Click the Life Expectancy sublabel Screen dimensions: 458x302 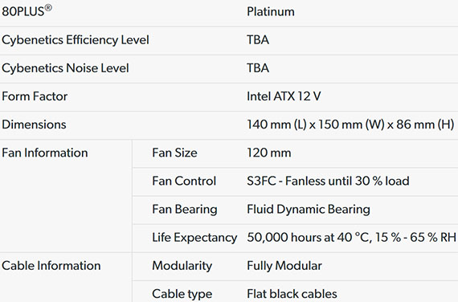point(194,238)
